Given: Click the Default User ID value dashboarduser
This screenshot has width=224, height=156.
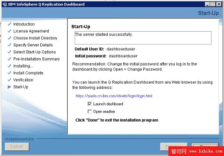Looking at the screenshot, I should (121, 49).
